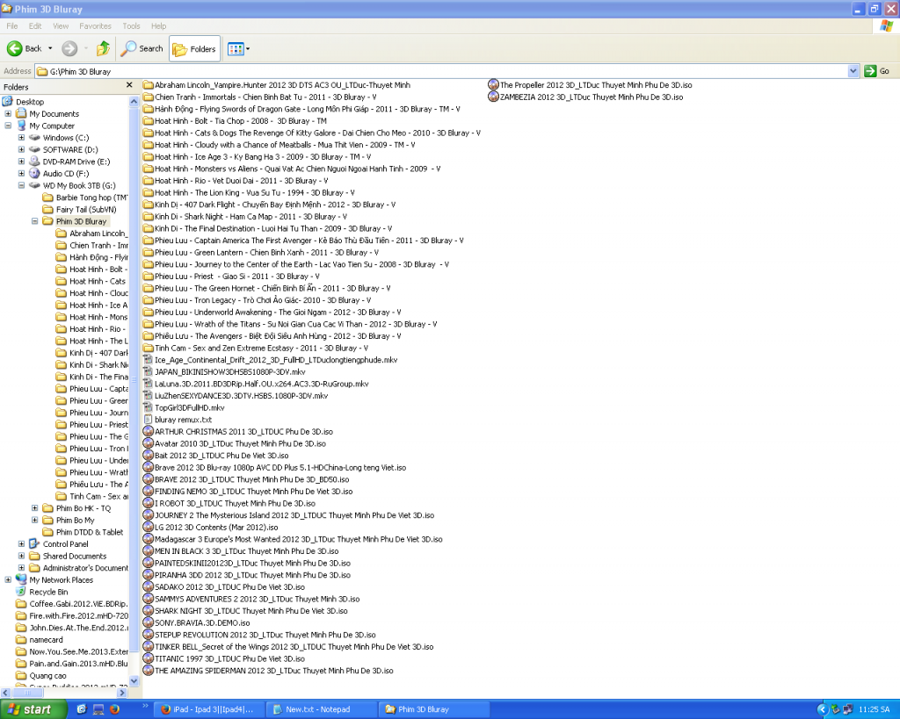
Task: Select Ice_Age_Continental_Drift mkv file icon
Action: click(148, 360)
